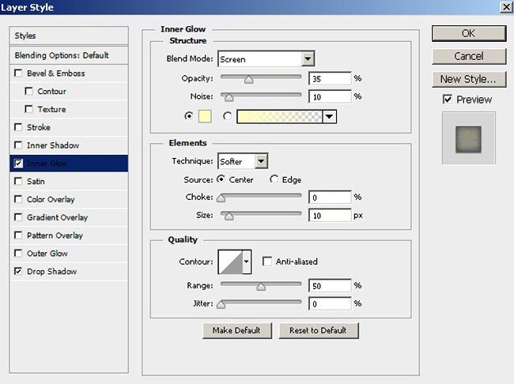Click the Opacity slider handle

tap(249, 80)
